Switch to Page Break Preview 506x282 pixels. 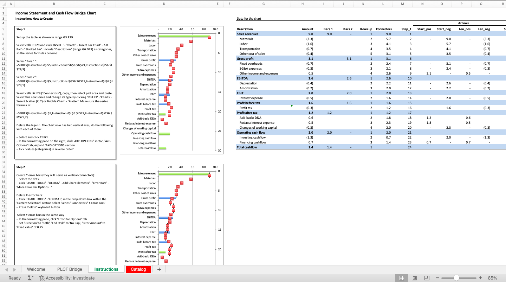click(427, 278)
